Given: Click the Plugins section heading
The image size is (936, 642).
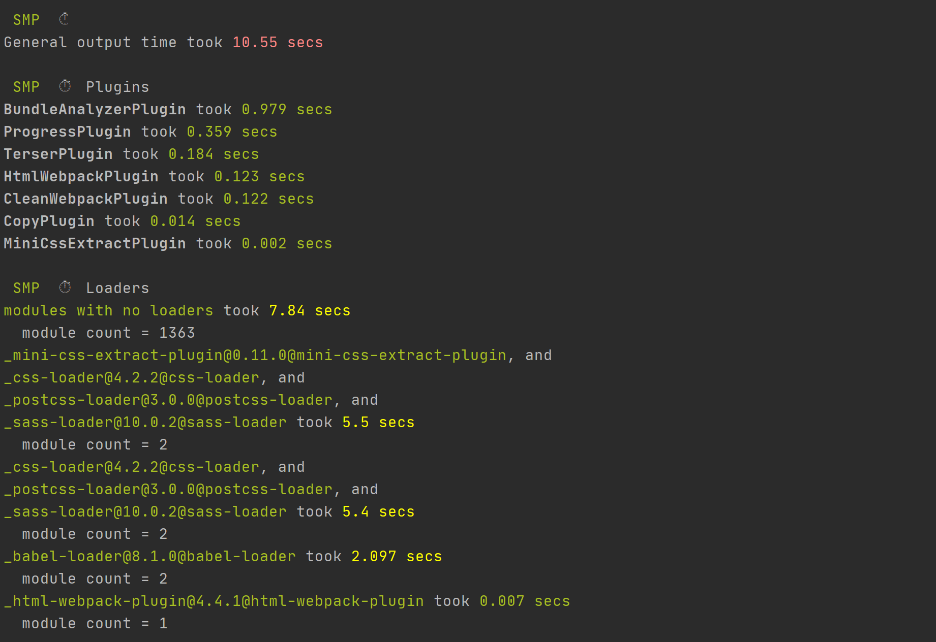Looking at the screenshot, I should click(x=117, y=87).
